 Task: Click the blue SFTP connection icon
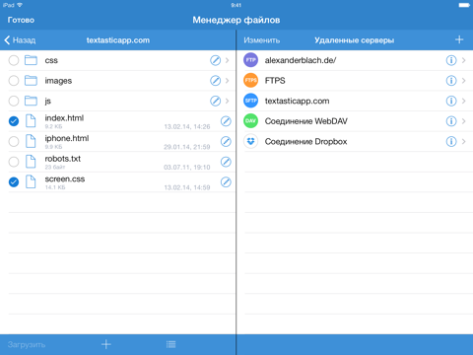250,101
